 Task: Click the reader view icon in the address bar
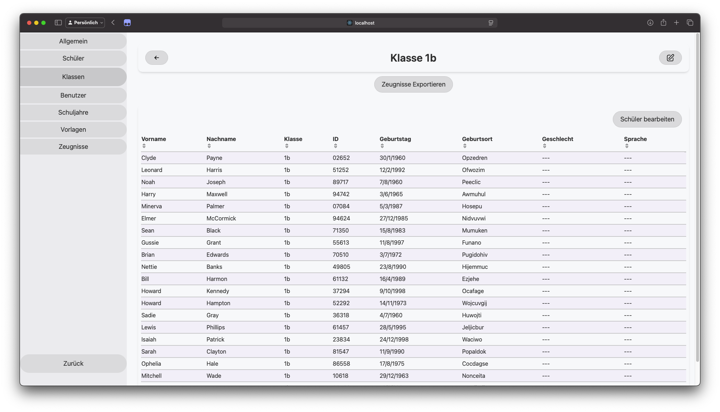491,23
